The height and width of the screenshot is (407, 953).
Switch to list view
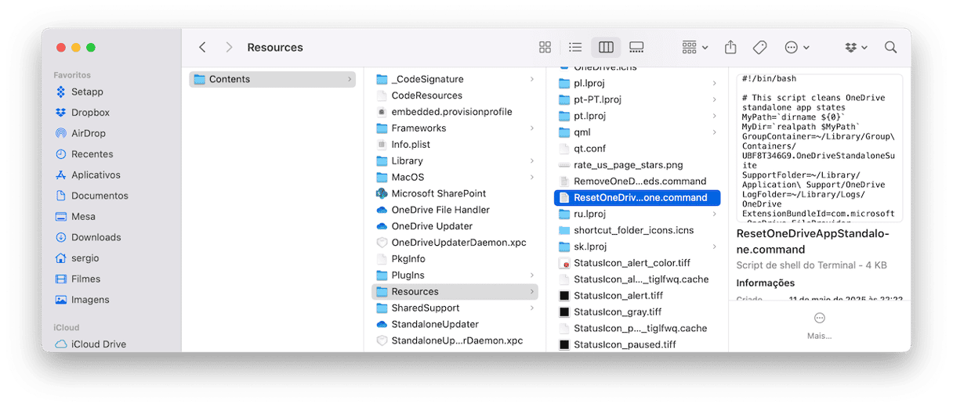click(575, 47)
